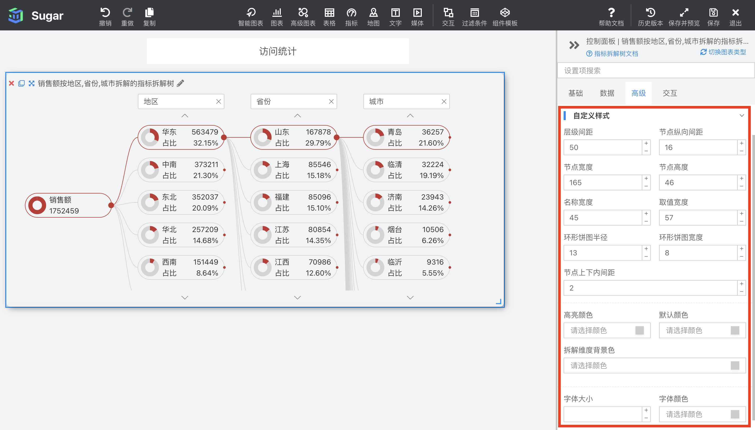
Task: Pick a 默认颜色 swatch
Action: (x=735, y=330)
